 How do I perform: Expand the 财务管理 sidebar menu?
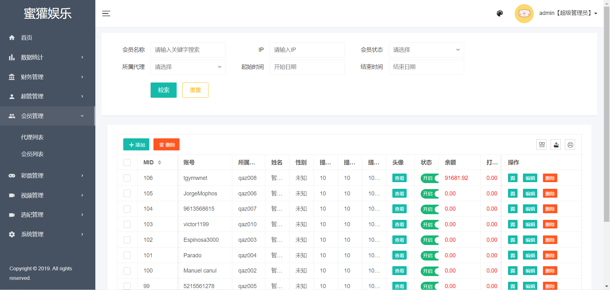click(x=47, y=77)
